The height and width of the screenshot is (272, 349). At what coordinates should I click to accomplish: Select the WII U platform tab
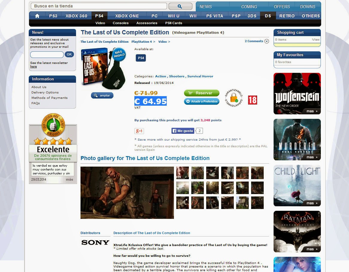pos(173,16)
